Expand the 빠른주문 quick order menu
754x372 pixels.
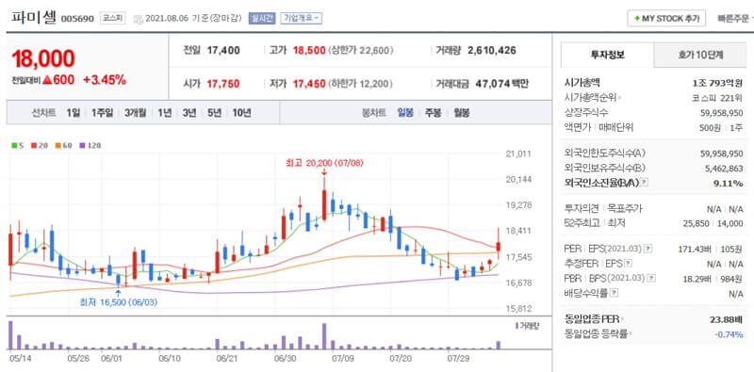click(735, 18)
